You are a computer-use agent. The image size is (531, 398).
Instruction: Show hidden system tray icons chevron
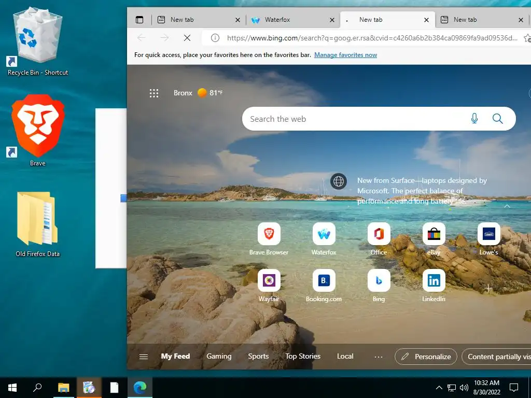point(439,388)
